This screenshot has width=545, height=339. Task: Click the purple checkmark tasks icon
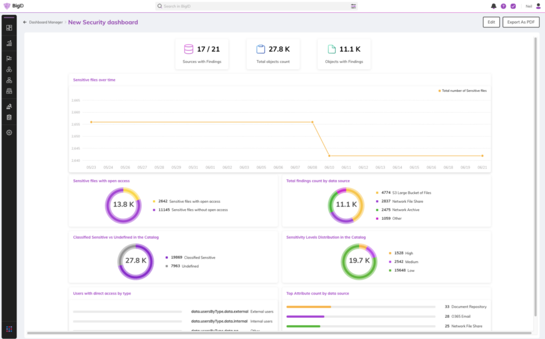coord(513,6)
